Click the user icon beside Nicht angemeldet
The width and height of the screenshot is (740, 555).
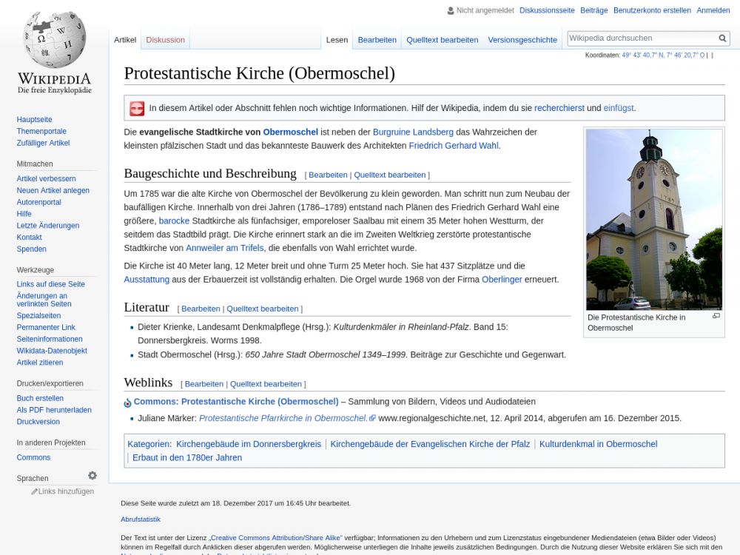click(x=451, y=10)
